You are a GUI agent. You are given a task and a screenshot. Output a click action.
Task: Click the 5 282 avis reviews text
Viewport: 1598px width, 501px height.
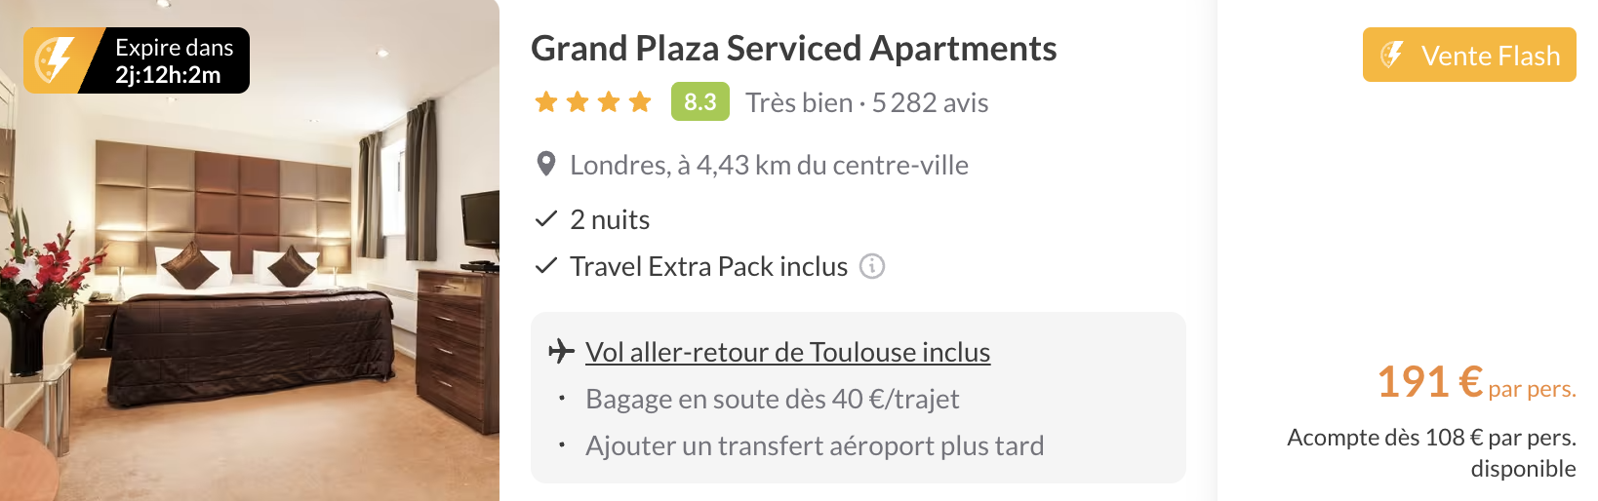tap(930, 102)
